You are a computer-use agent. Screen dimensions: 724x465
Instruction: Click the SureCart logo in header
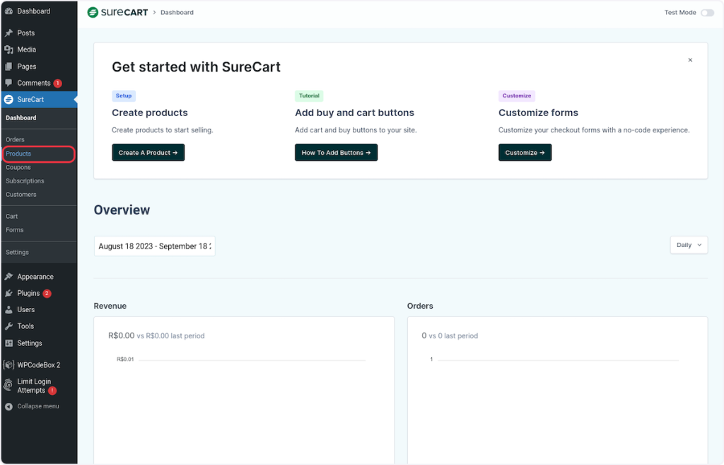[117, 12]
